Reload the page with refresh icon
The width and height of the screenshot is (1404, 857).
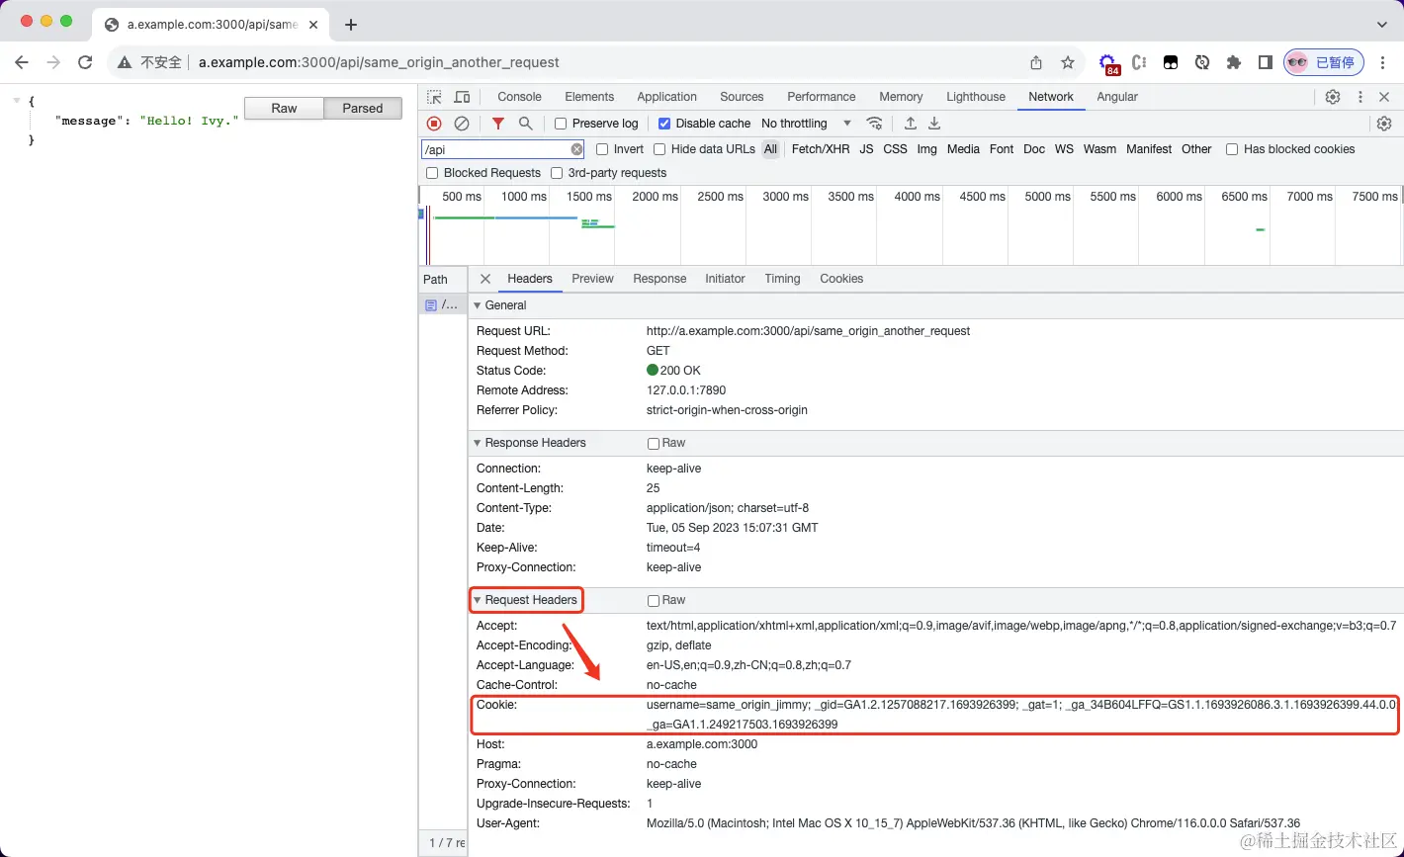tap(85, 62)
